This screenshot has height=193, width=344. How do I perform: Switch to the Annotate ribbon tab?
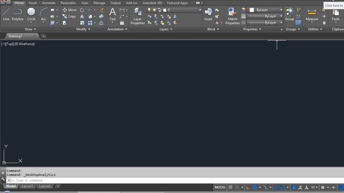tap(49, 3)
